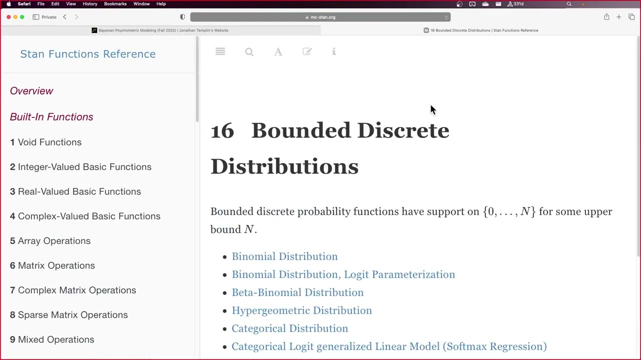The width and height of the screenshot is (641, 360).
Task: Open the History menu
Action: click(90, 4)
